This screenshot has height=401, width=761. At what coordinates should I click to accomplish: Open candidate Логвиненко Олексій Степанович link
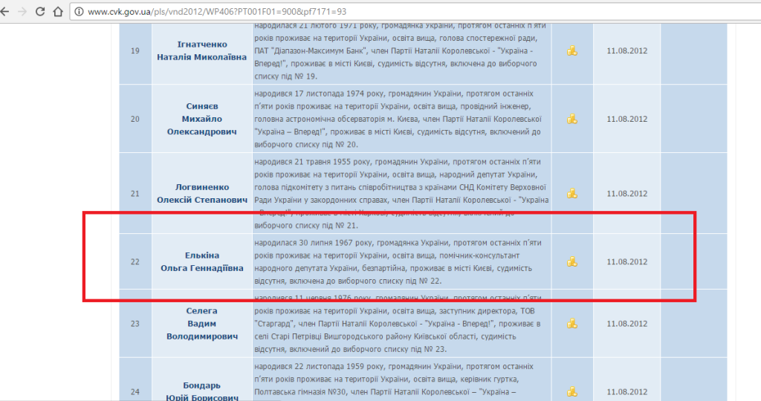point(202,194)
